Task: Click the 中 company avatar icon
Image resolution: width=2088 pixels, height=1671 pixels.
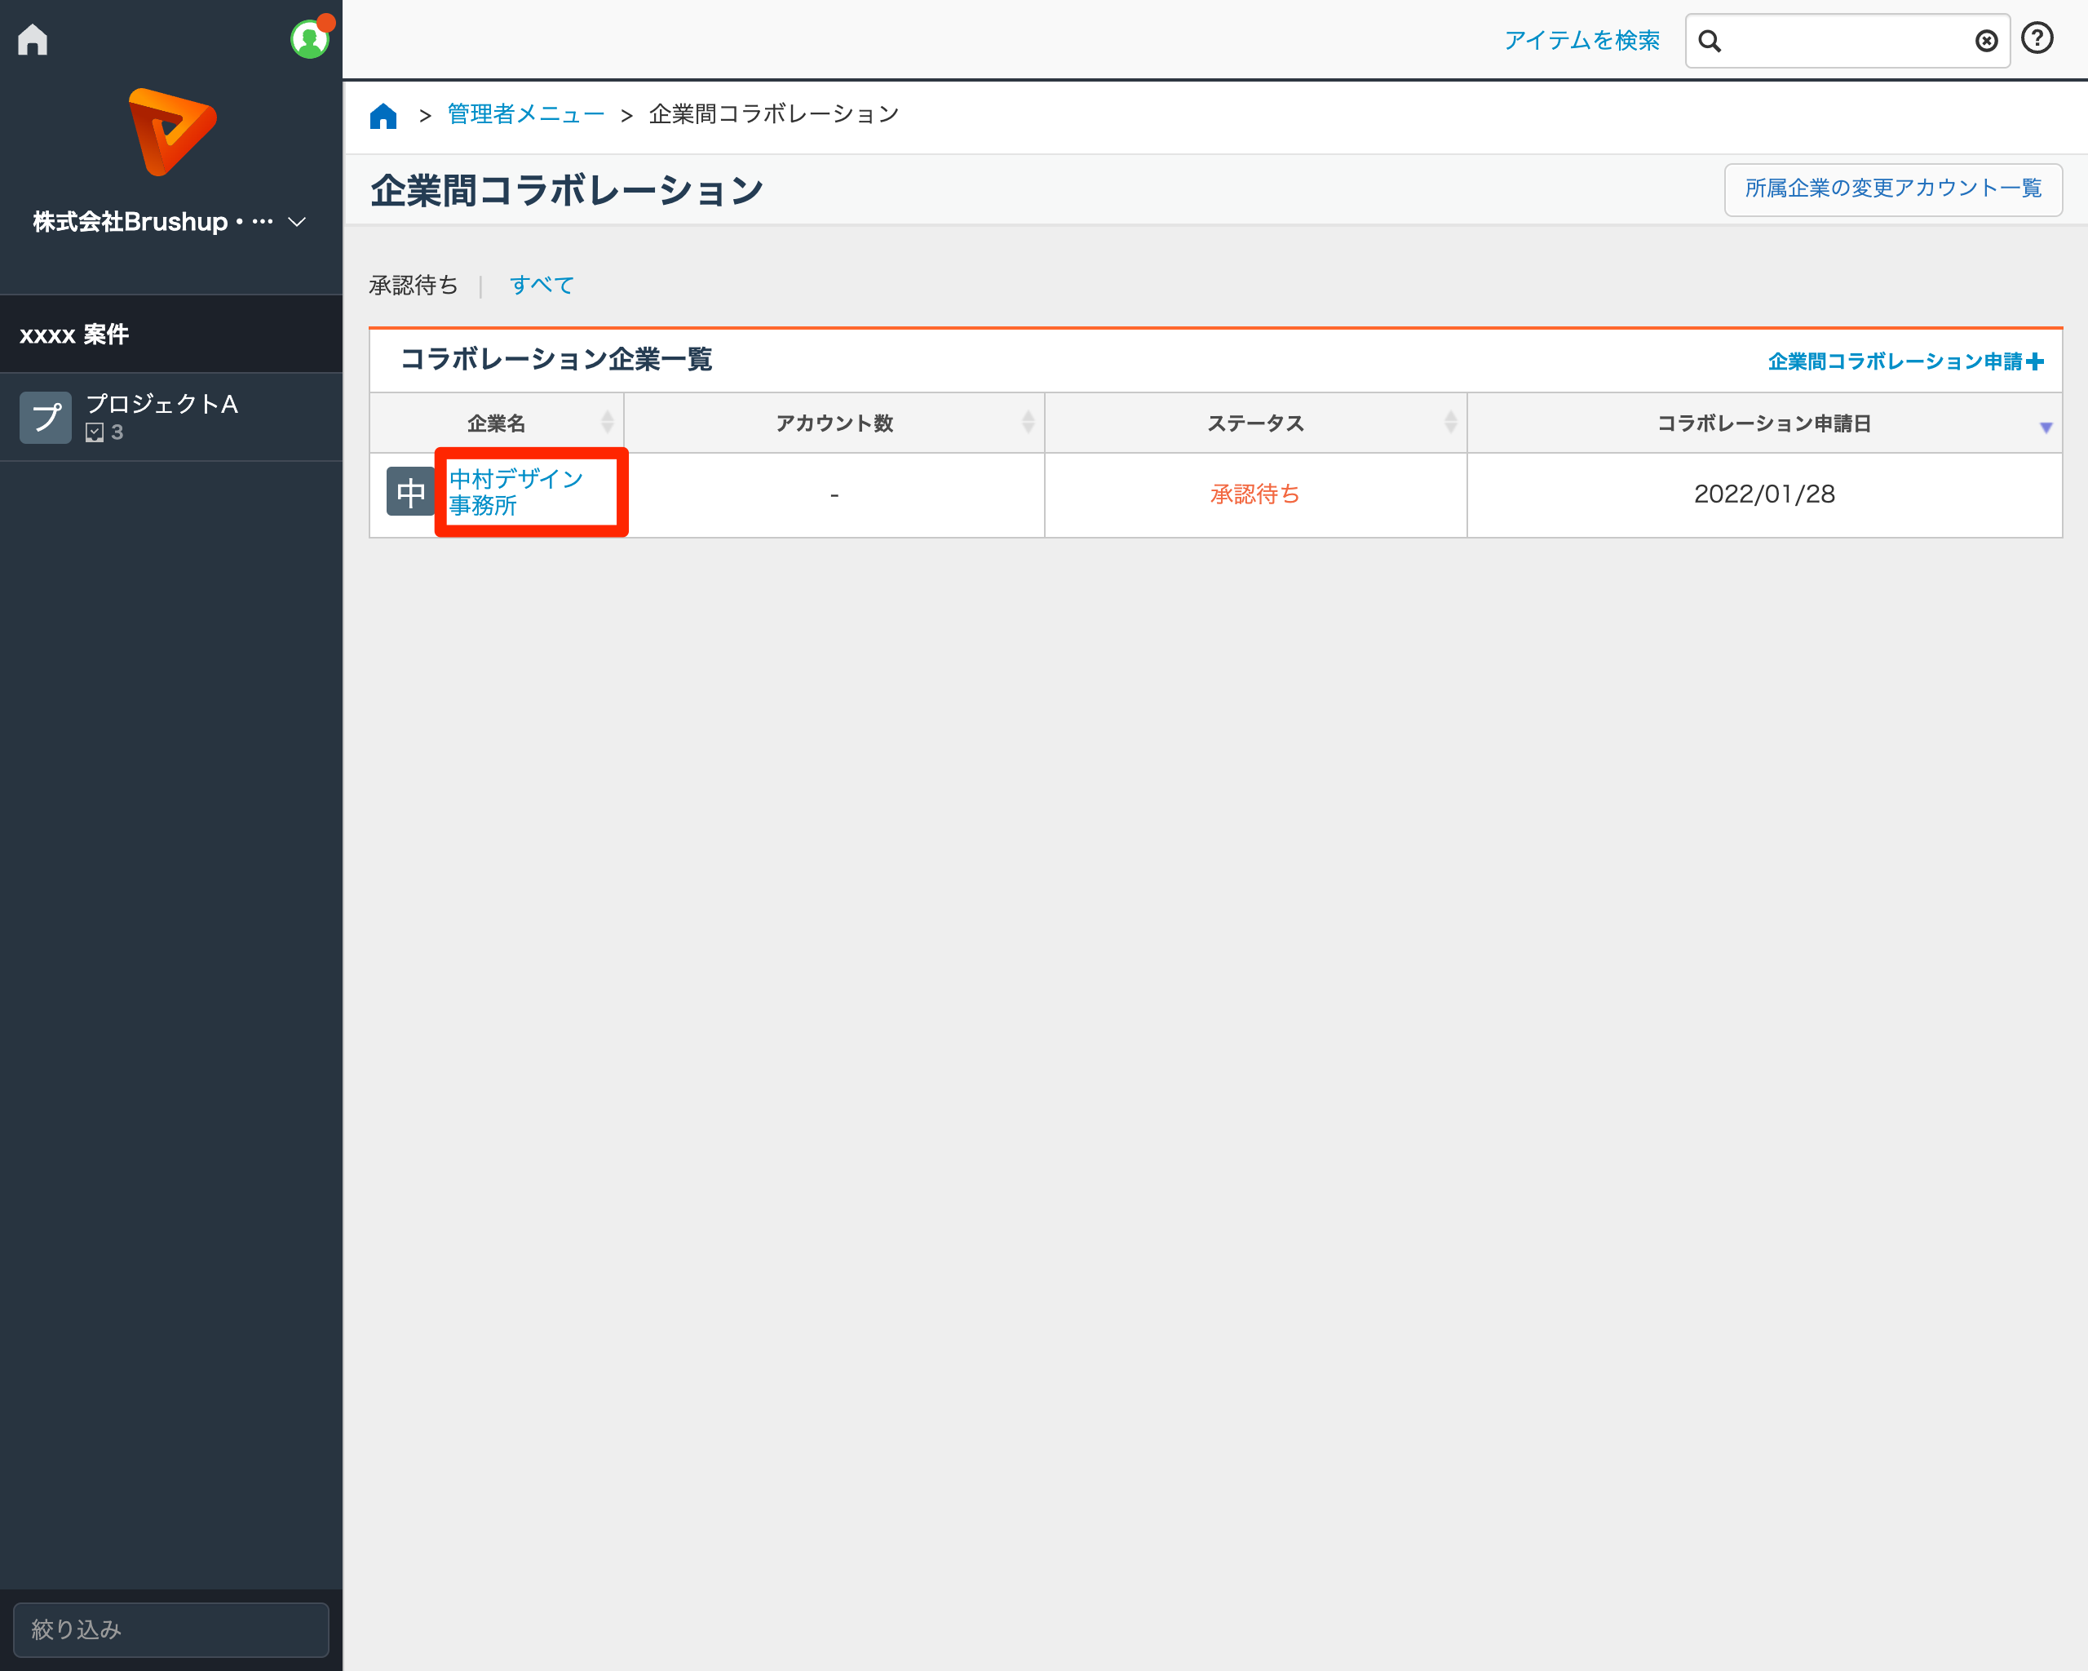Action: [x=409, y=492]
